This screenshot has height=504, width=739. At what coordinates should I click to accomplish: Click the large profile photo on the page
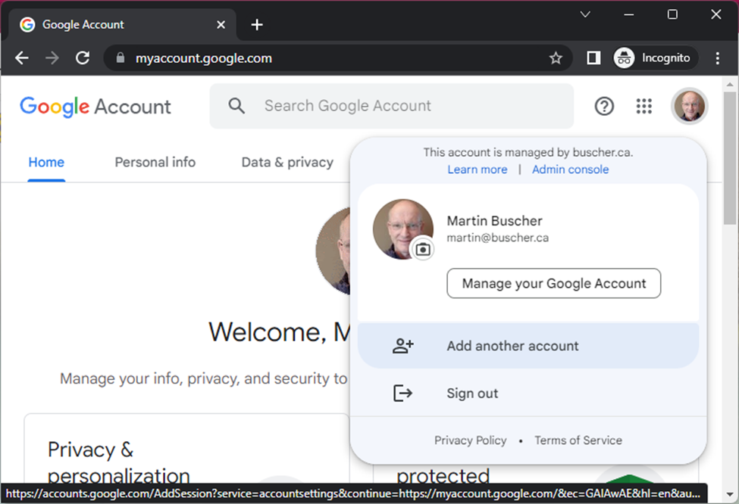click(x=333, y=250)
